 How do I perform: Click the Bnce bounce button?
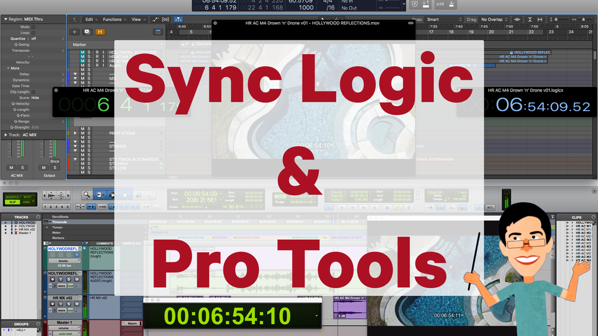coord(55,162)
